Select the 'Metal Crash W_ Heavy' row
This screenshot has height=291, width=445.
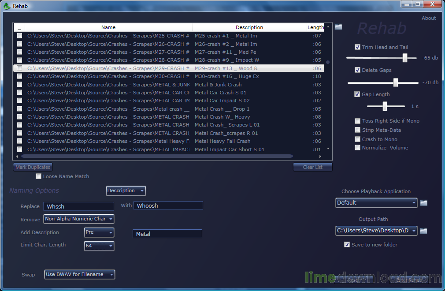[x=169, y=117]
